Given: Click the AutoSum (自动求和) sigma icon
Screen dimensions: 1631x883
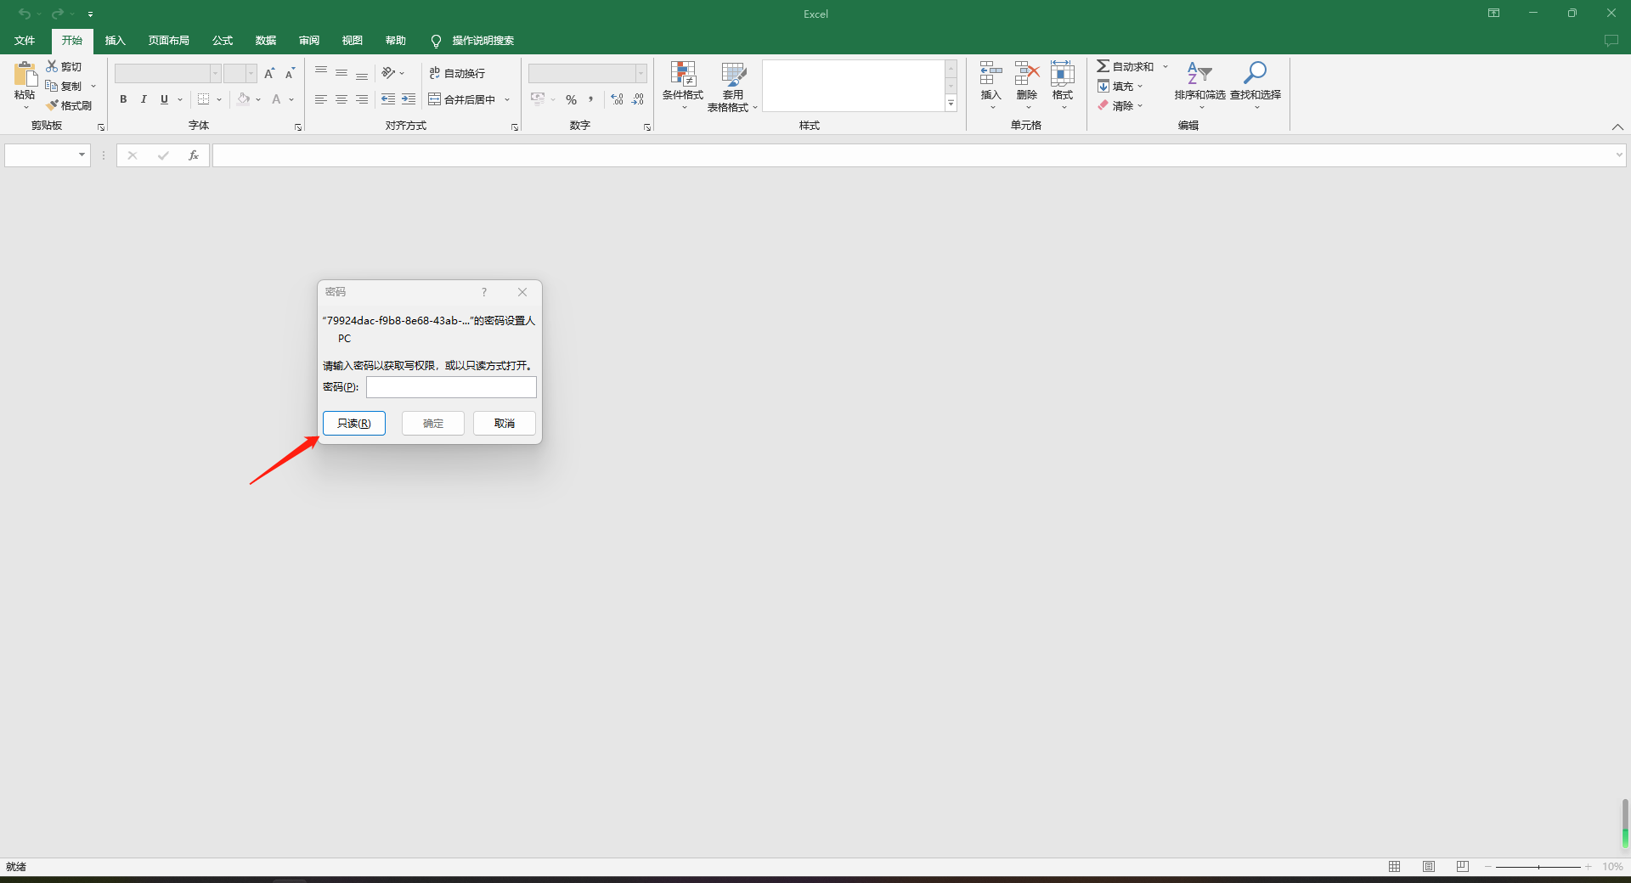Looking at the screenshot, I should click(1103, 66).
